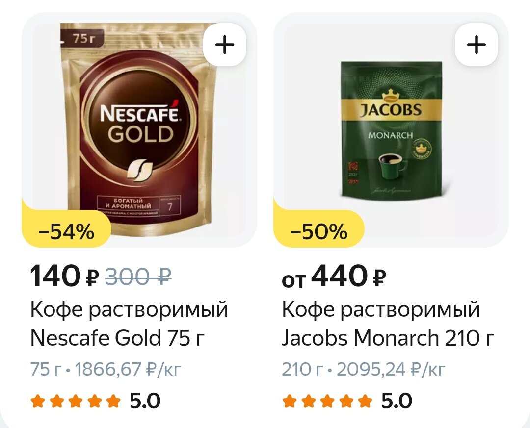Open the Nescafe Gold product image

pyautogui.click(x=139, y=130)
